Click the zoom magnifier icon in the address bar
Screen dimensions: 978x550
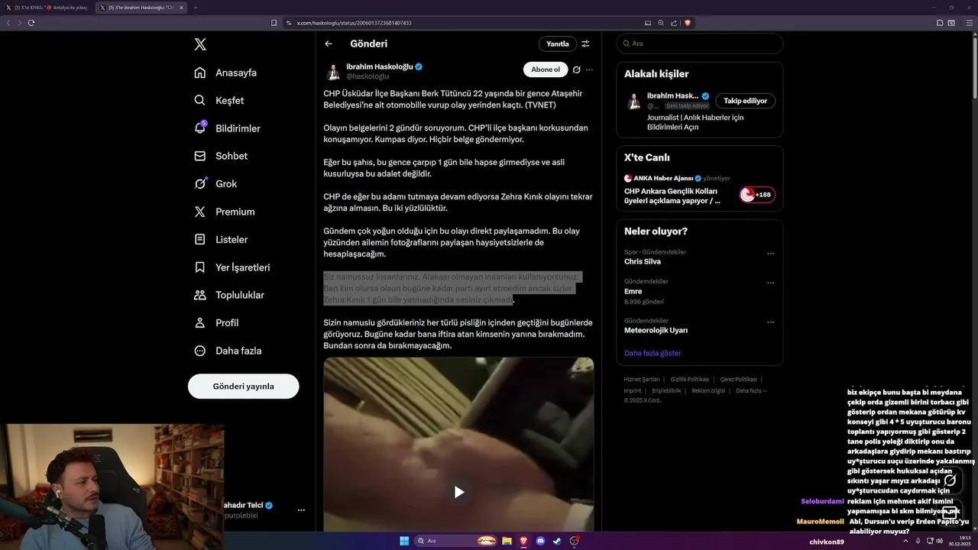[x=661, y=23]
